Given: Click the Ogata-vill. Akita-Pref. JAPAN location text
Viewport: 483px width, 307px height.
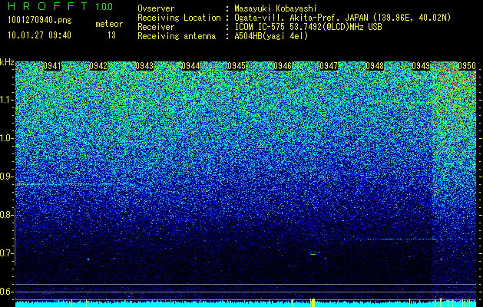Looking at the screenshot, I should tap(342, 18).
